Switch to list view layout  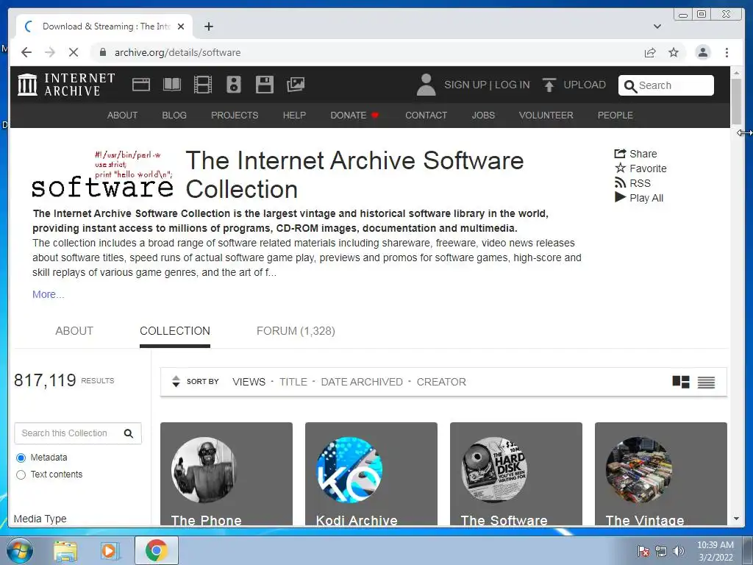[706, 382]
